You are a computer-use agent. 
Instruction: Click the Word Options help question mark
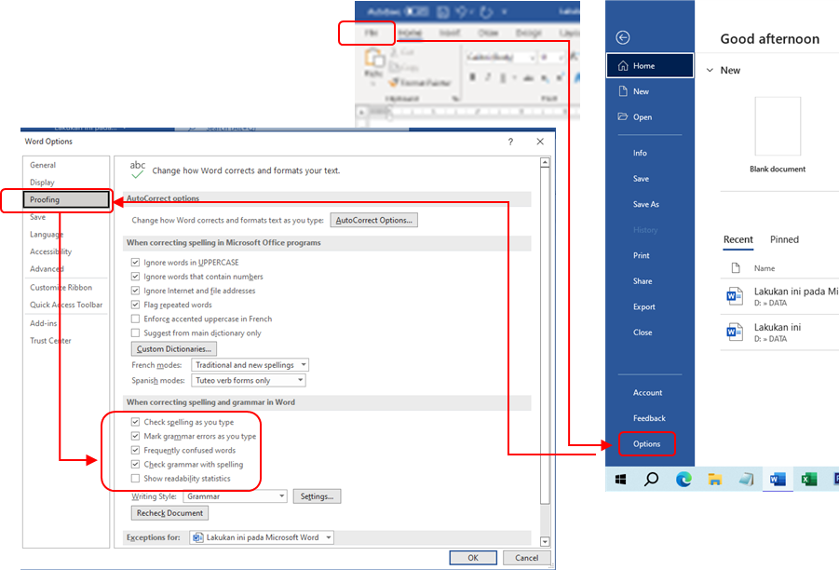click(x=510, y=142)
